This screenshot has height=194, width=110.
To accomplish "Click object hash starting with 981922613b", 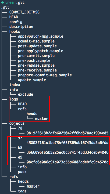I will [68, 133].
